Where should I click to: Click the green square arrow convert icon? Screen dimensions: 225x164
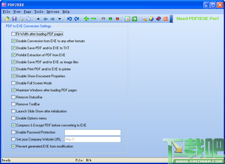tap(135, 19)
